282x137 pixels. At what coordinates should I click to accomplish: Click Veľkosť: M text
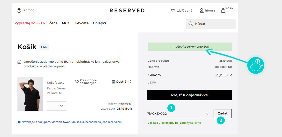point(54,93)
